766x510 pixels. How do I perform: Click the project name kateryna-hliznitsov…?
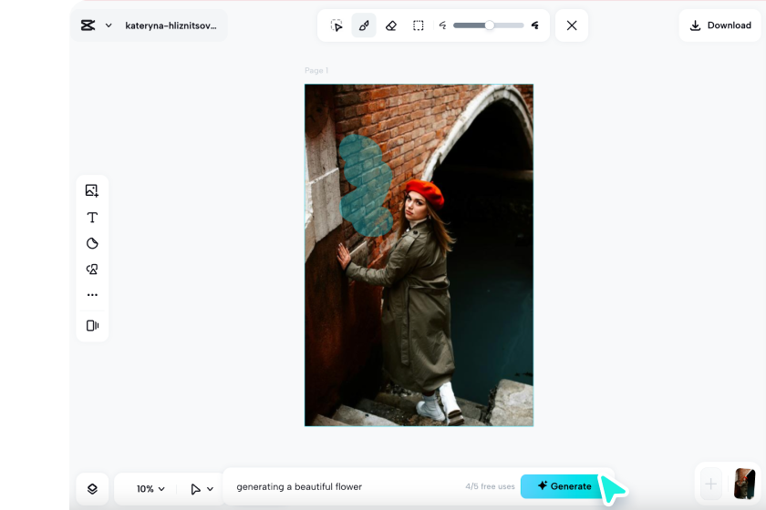[171, 25]
